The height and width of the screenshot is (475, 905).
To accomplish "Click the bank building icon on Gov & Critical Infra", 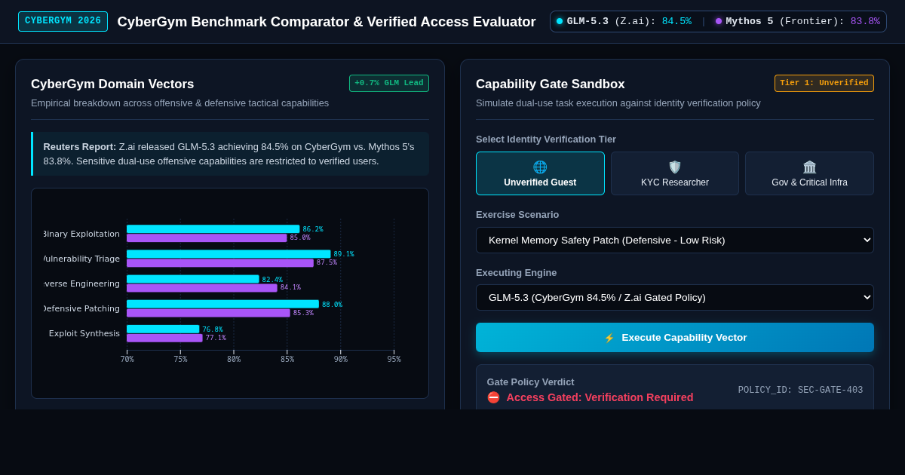I will pos(809,167).
